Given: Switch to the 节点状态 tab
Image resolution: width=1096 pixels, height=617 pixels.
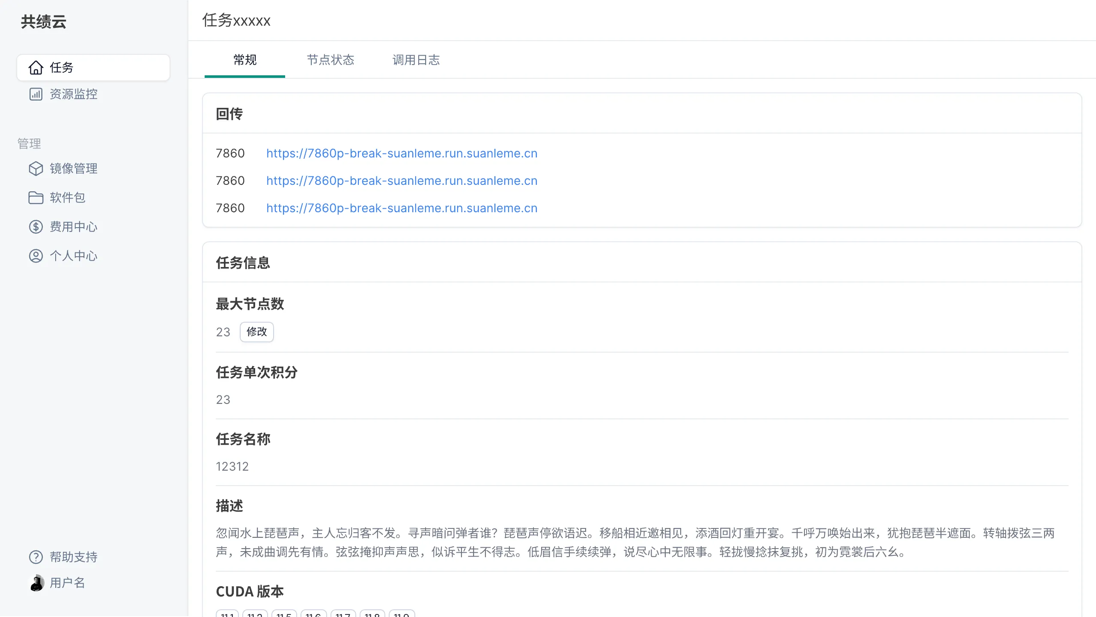Looking at the screenshot, I should (x=331, y=60).
